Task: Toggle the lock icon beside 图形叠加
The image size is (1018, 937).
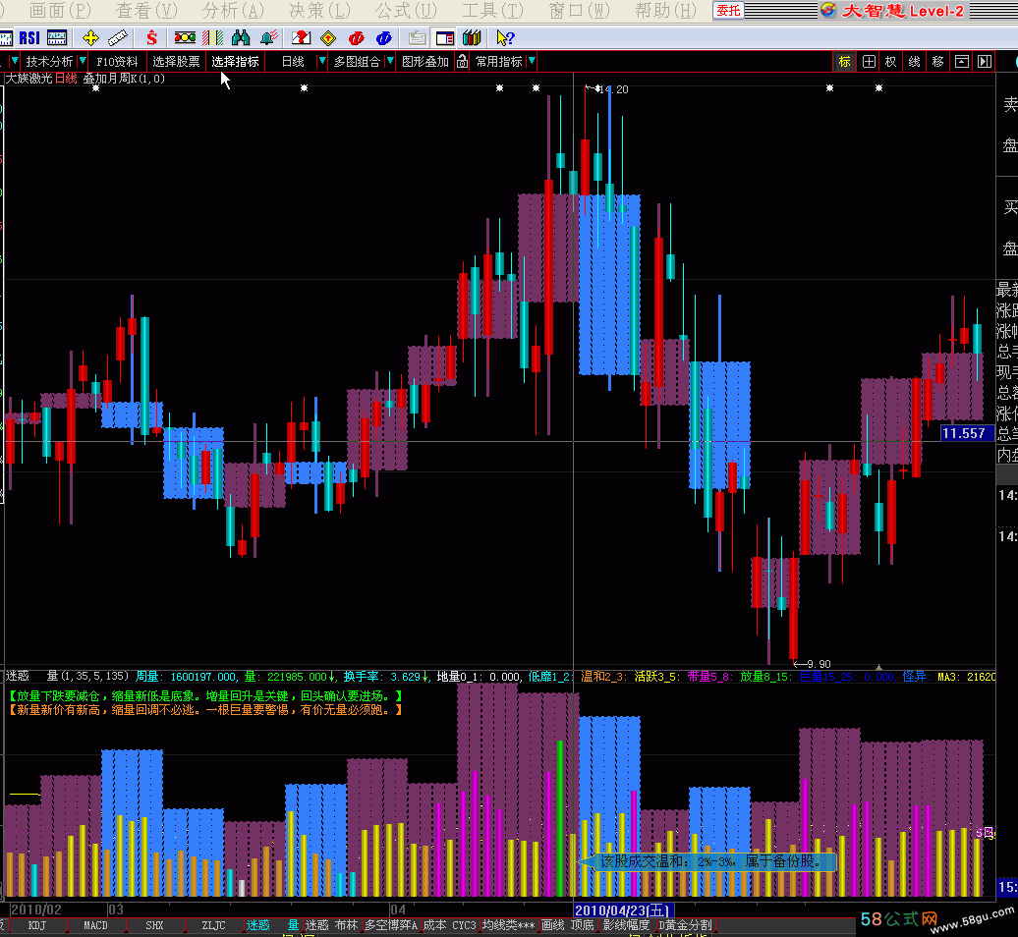Action: tap(462, 62)
